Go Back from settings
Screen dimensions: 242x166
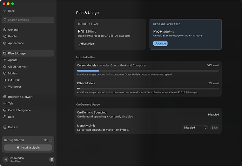point(9,11)
